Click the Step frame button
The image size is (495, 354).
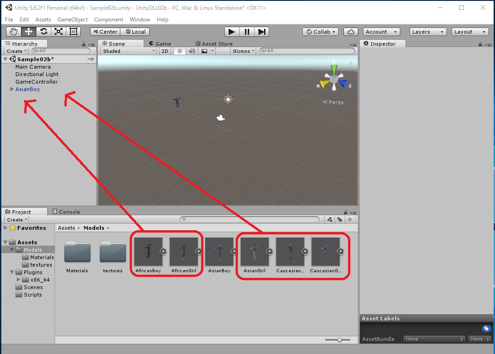(262, 32)
